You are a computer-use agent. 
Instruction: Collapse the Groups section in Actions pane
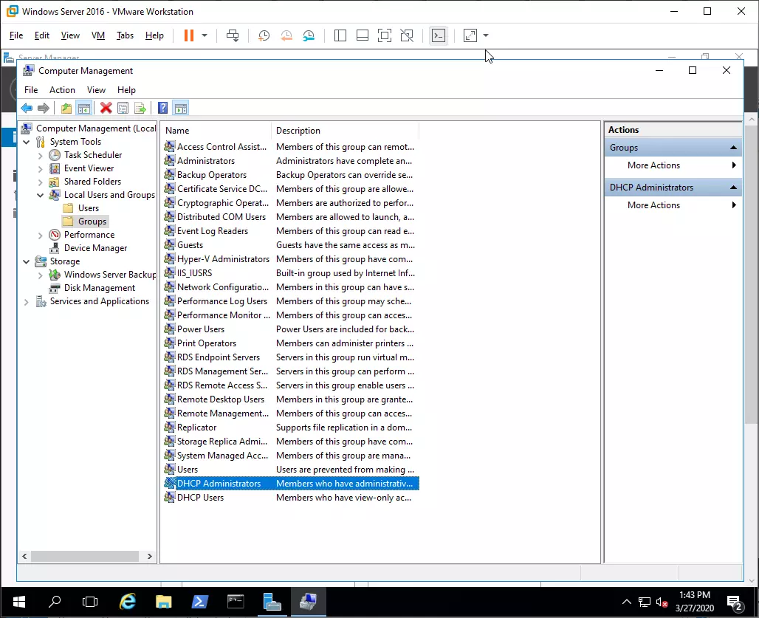[733, 148]
